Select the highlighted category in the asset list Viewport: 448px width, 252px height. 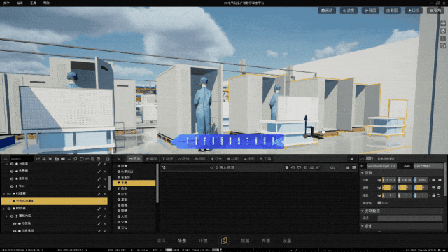pyautogui.click(x=134, y=183)
